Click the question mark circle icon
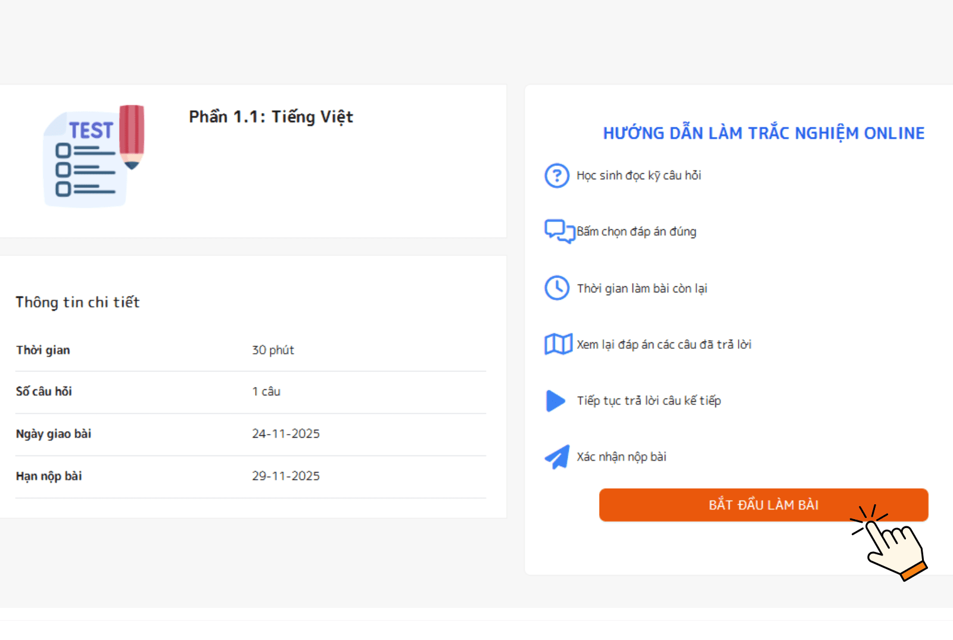 pos(557,176)
